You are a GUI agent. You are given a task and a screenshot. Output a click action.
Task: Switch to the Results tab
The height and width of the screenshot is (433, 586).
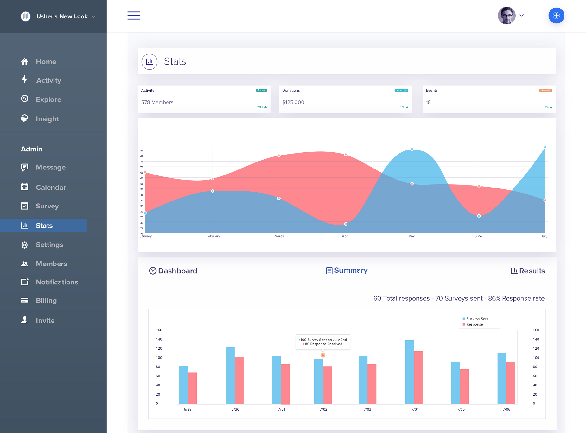527,271
